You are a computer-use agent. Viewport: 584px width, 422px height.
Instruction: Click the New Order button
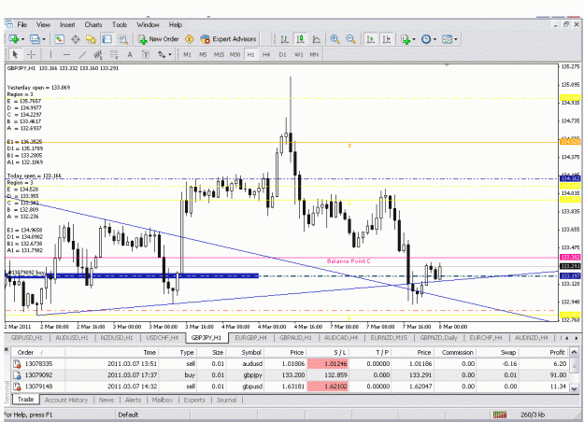[x=158, y=39]
